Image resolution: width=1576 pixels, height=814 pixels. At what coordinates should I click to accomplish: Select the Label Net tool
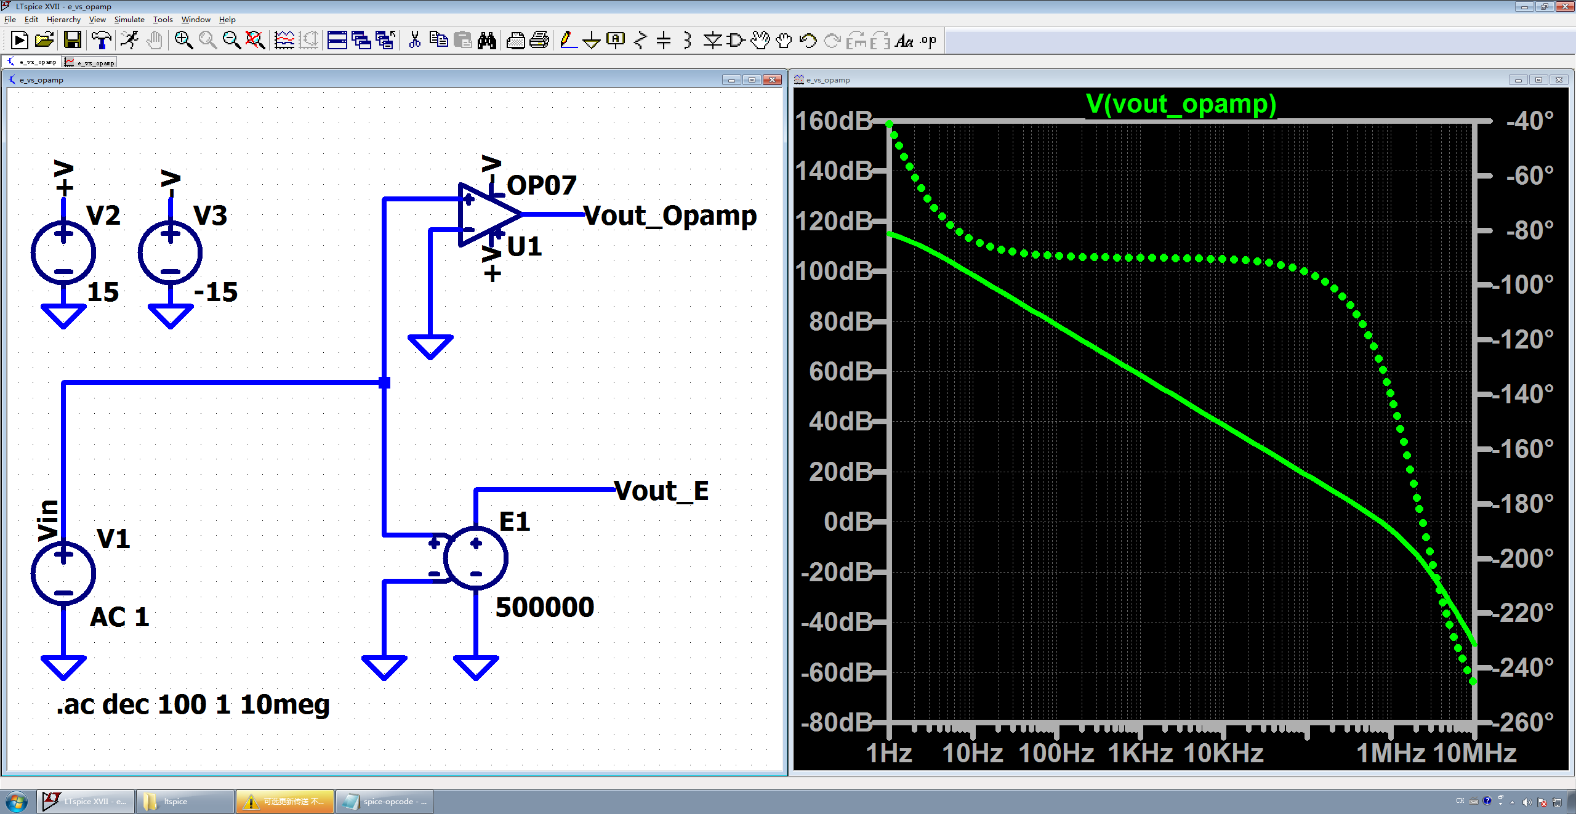(x=616, y=41)
